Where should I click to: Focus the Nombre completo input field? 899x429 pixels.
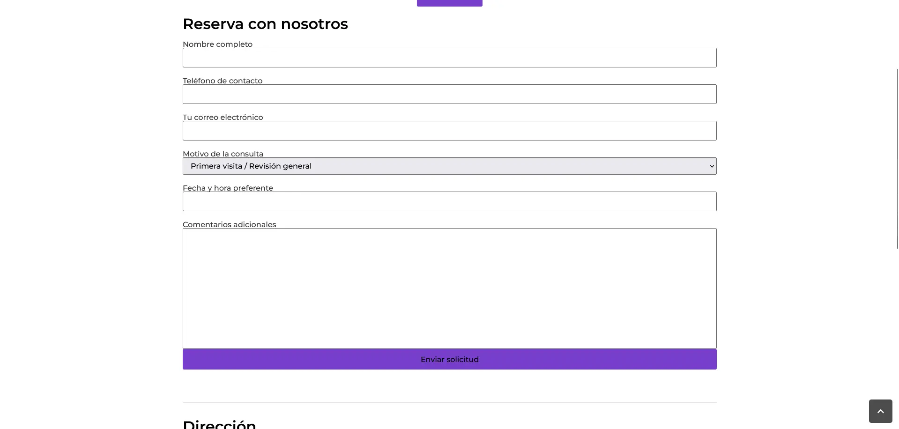(x=449, y=58)
